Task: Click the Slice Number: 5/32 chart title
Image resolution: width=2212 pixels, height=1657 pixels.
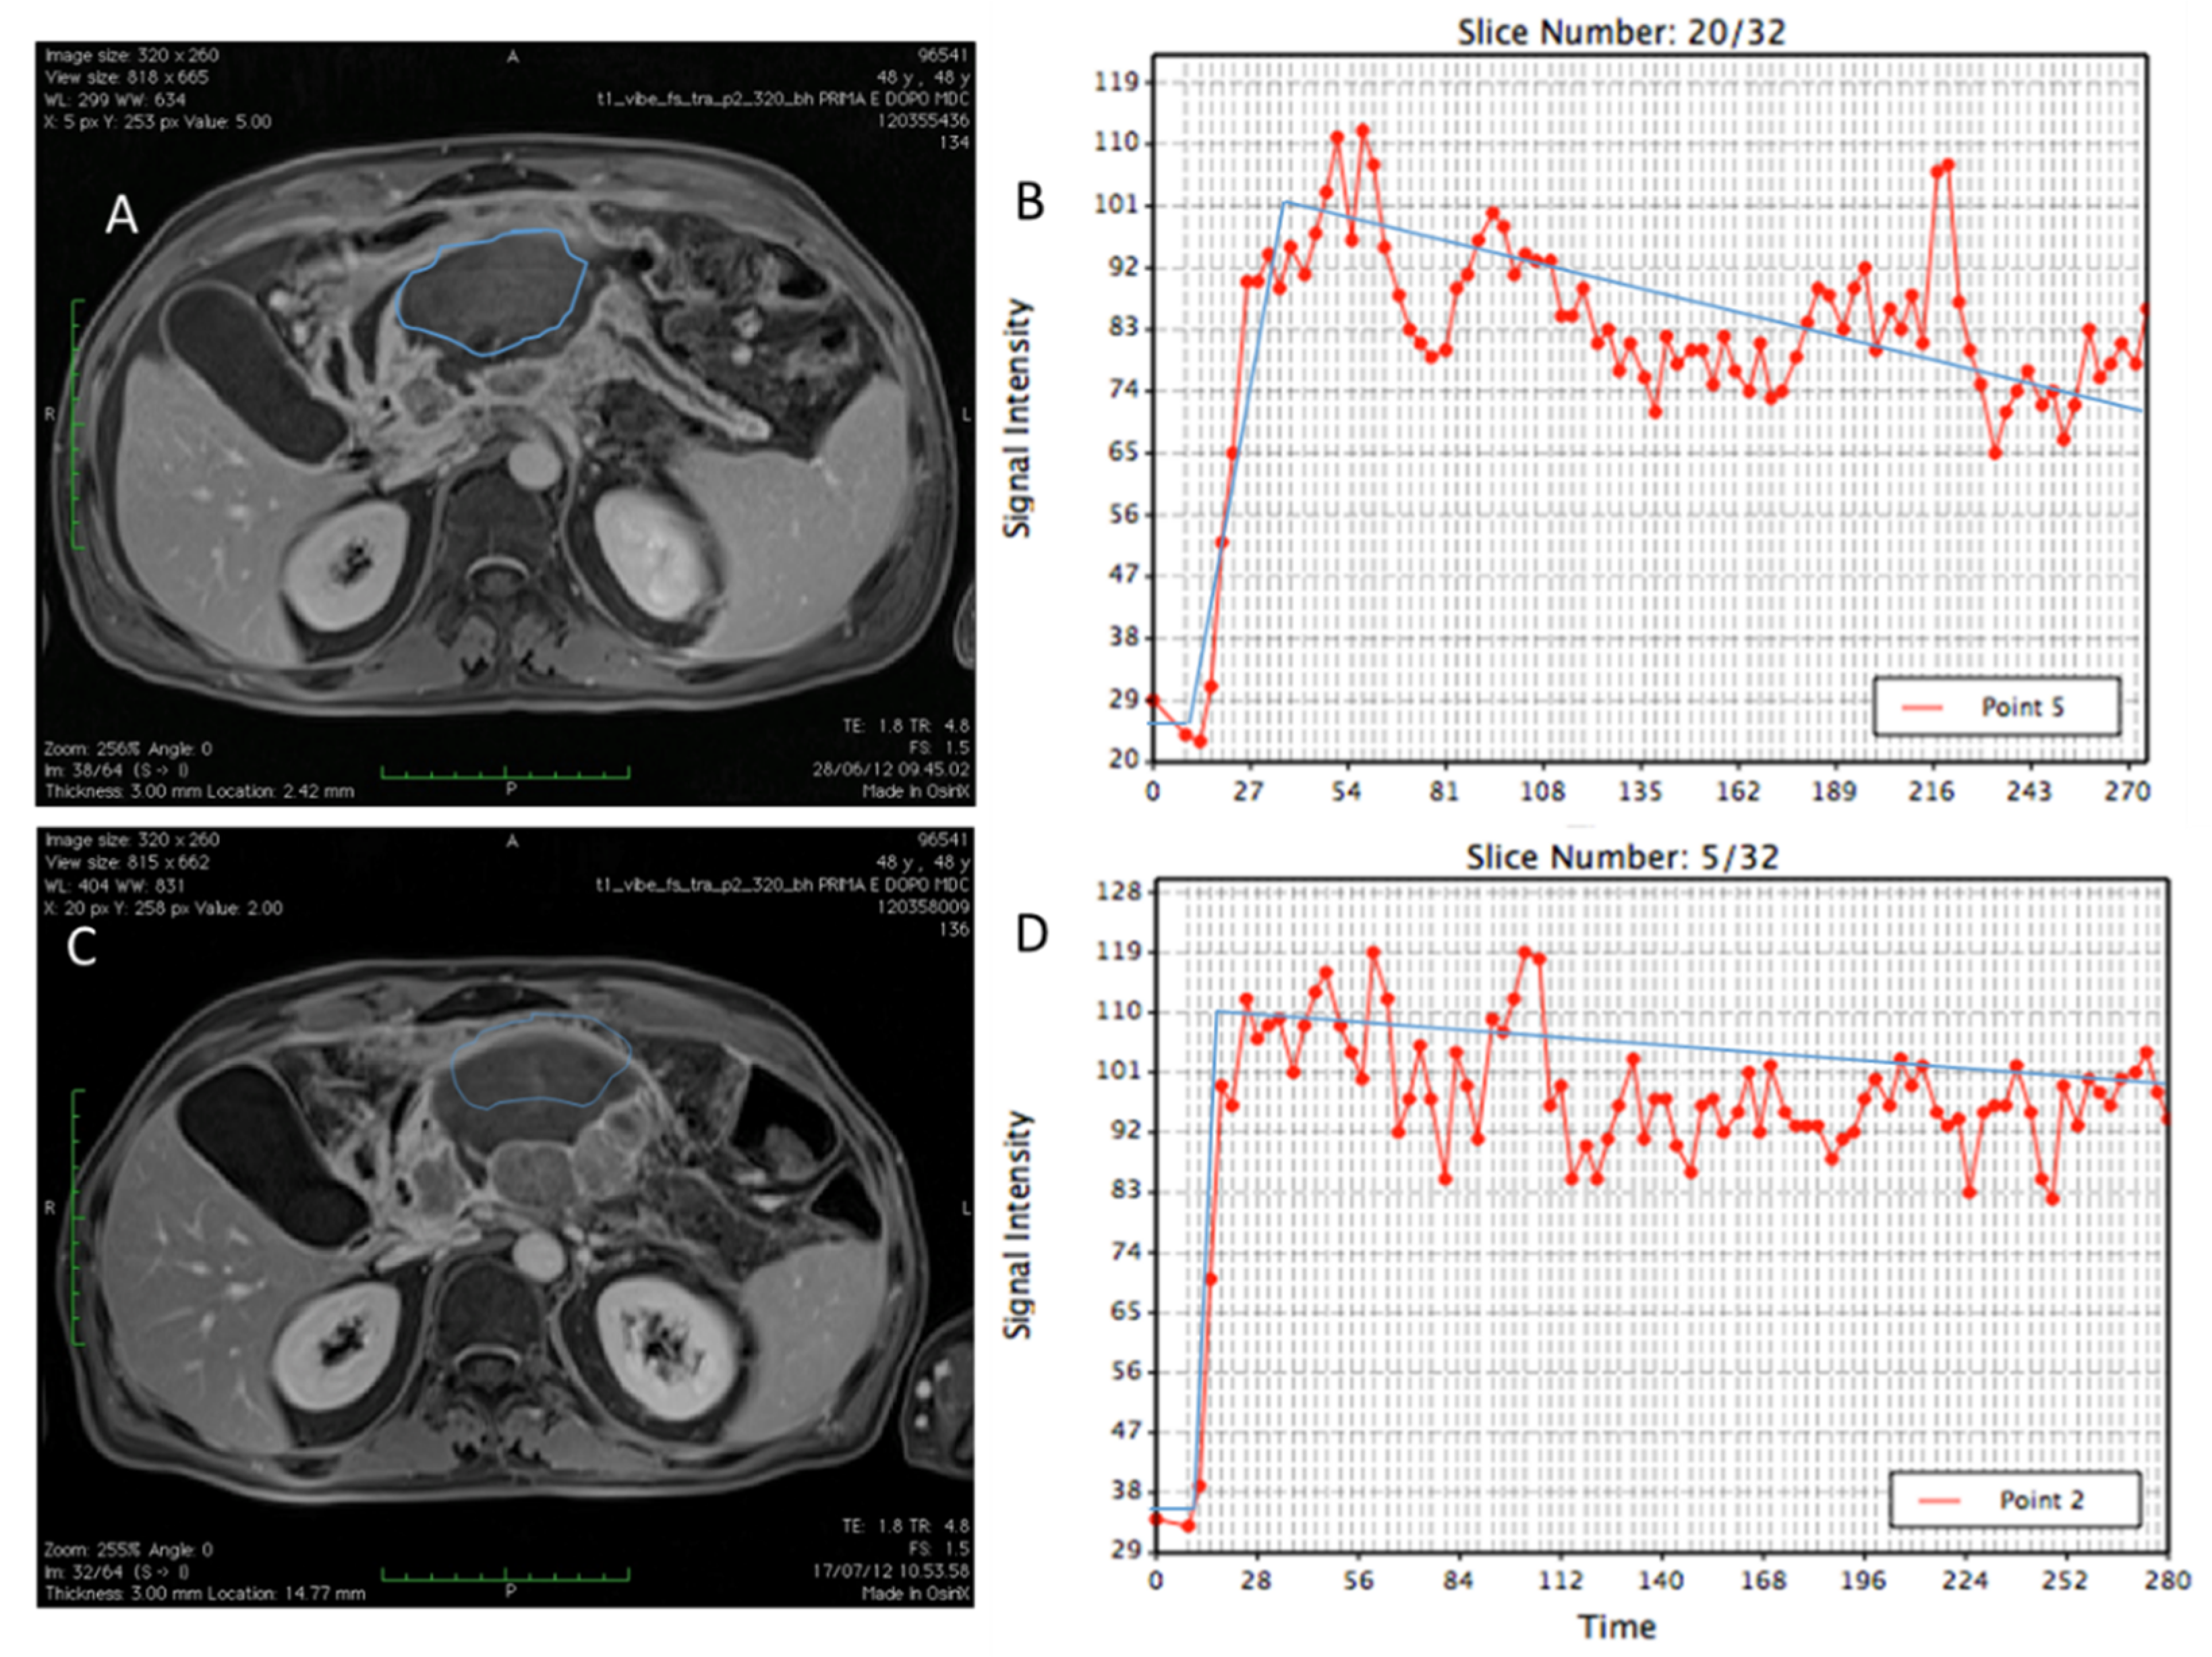Action: click(1621, 857)
